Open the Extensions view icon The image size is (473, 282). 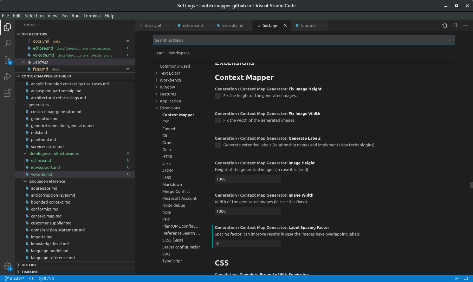tap(8, 93)
